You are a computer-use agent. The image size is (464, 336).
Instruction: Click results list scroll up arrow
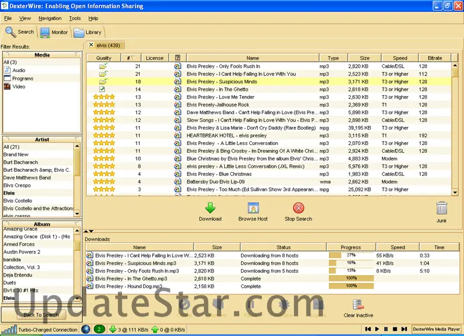[x=455, y=65]
